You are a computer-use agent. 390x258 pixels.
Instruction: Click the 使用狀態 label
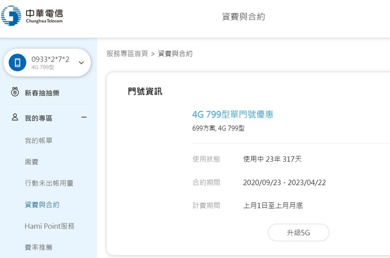(206, 159)
